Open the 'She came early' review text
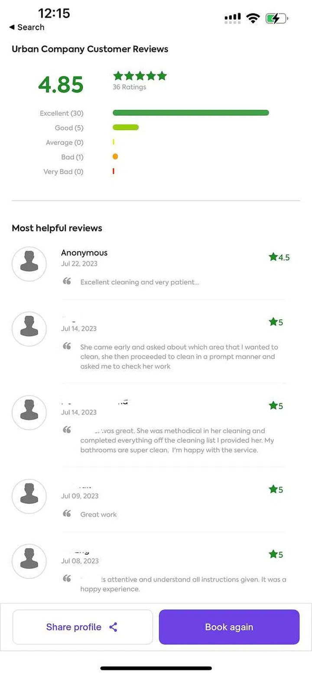 point(179,356)
